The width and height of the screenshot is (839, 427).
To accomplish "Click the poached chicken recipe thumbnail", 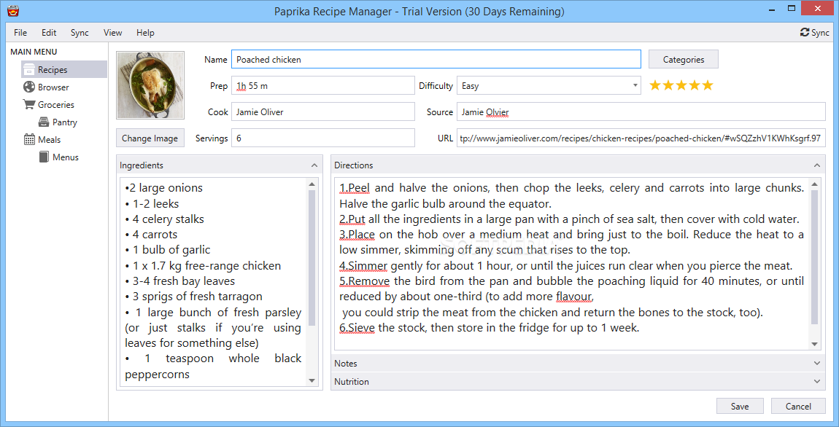I will tap(150, 85).
